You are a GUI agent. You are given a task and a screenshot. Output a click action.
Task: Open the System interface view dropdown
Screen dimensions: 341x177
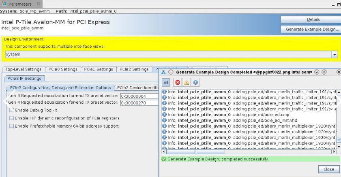tap(335, 55)
